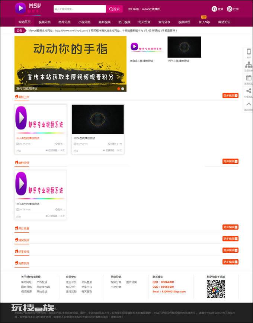Select the white second carousel dot
The height and width of the screenshot is (323, 253).
122,89
